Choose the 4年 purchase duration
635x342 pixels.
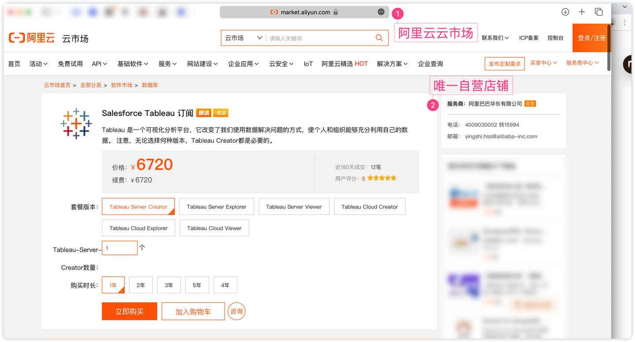pyautogui.click(x=225, y=285)
